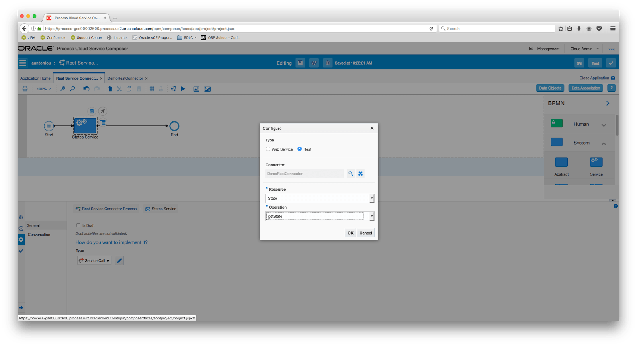Clear the connector with the X icon
Screen dimensions: 637x346
[x=360, y=174]
